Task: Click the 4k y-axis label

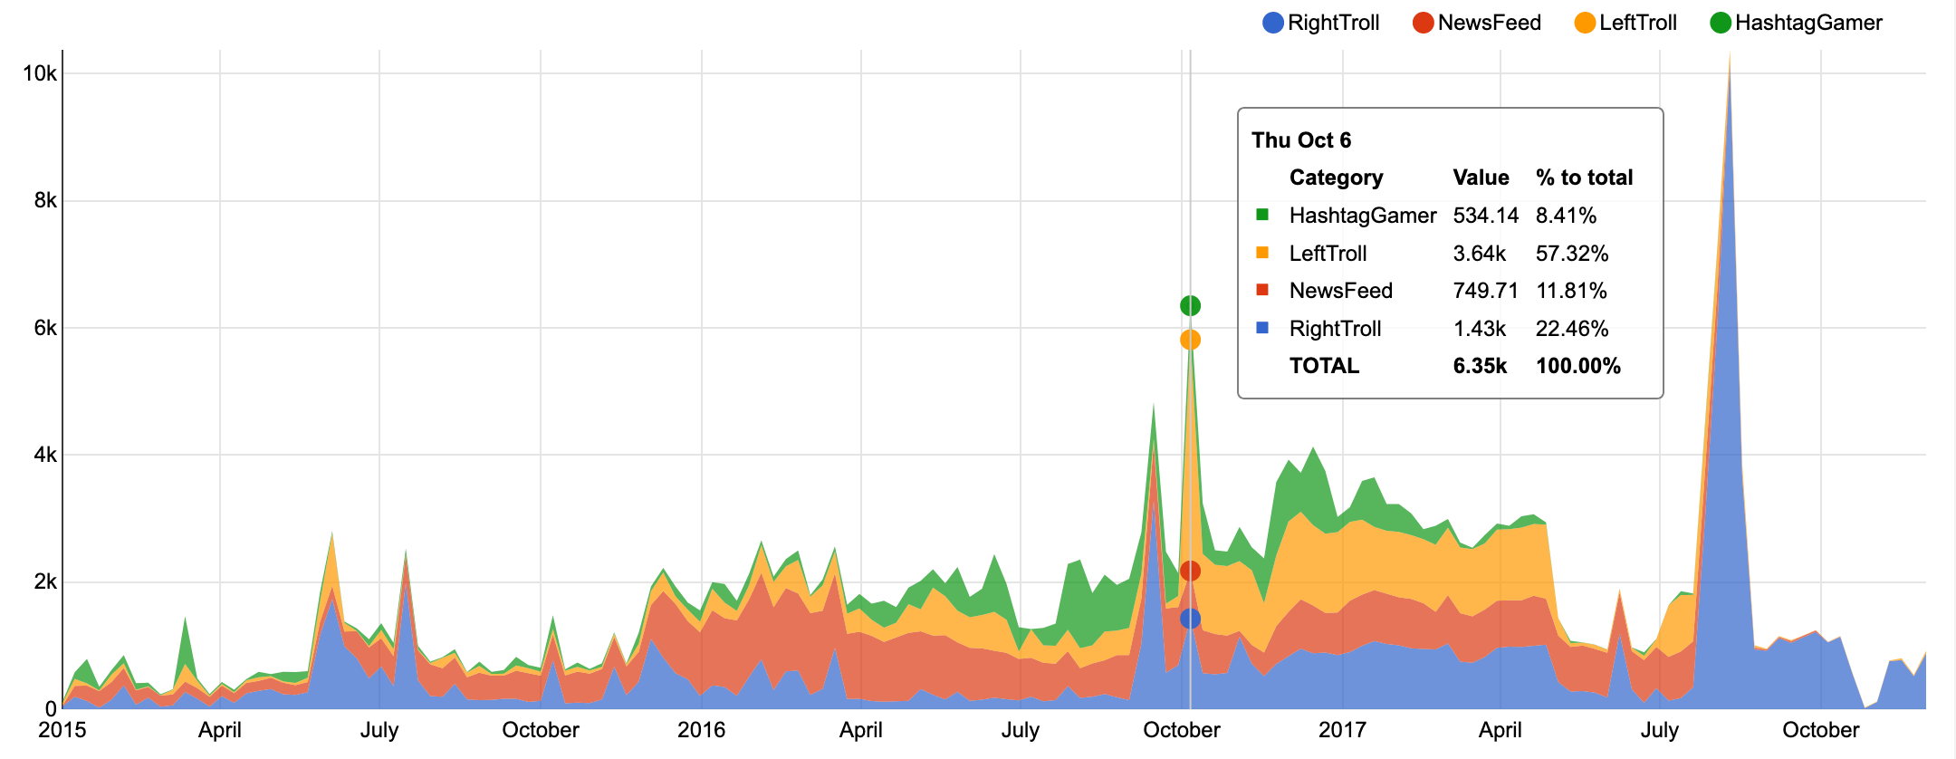Action: point(45,455)
